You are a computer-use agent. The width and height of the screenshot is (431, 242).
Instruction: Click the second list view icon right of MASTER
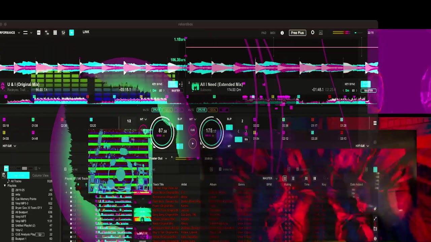coord(293,178)
